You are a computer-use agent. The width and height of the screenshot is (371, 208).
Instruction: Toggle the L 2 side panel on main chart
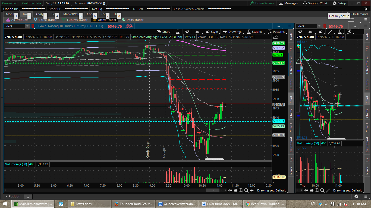pos(291,160)
